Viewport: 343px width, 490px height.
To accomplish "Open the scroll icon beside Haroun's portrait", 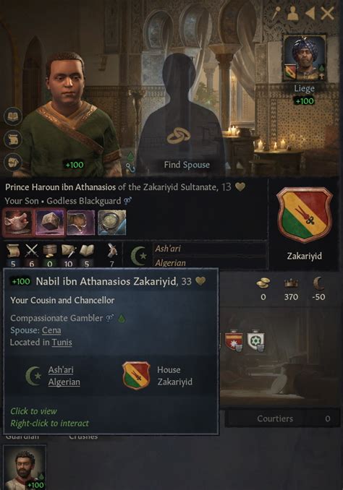I will [x=13, y=139].
